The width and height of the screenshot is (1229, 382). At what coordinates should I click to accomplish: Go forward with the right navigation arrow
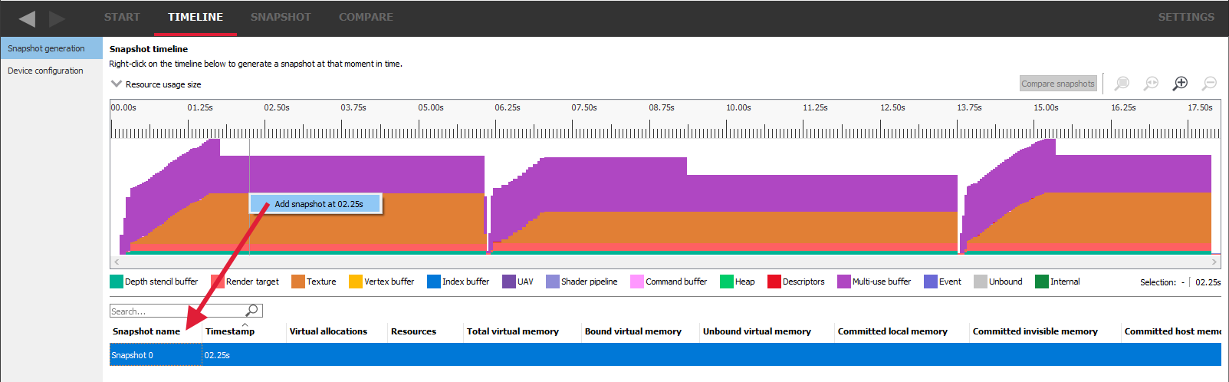point(58,18)
